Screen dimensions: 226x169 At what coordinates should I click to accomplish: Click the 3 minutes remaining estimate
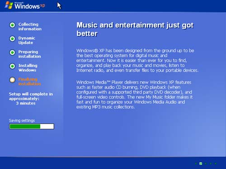[x=26, y=103]
